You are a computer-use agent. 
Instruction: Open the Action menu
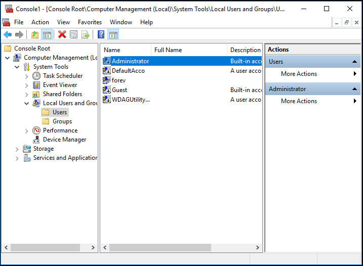(41, 22)
